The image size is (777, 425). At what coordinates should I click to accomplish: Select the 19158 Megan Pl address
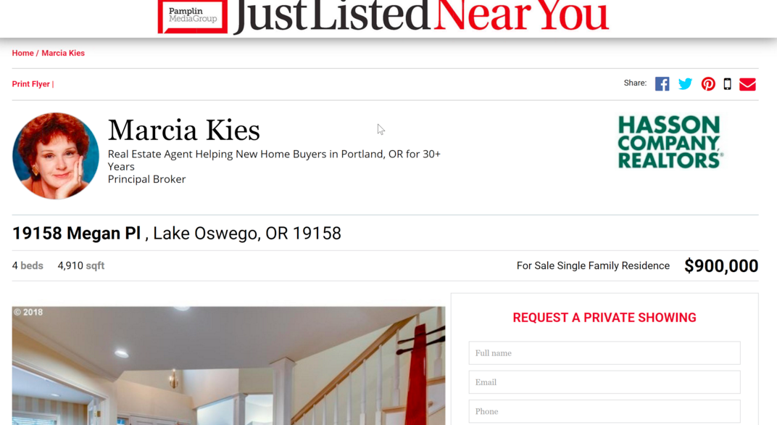[x=76, y=233]
